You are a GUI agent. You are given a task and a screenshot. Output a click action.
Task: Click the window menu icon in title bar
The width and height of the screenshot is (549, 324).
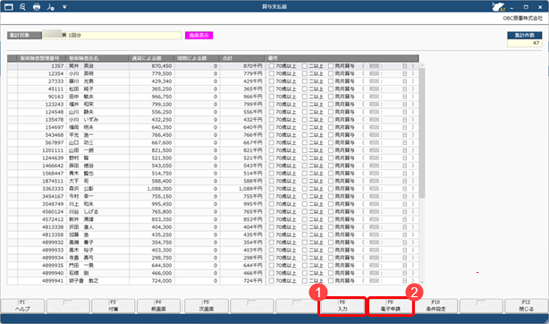click(8, 6)
